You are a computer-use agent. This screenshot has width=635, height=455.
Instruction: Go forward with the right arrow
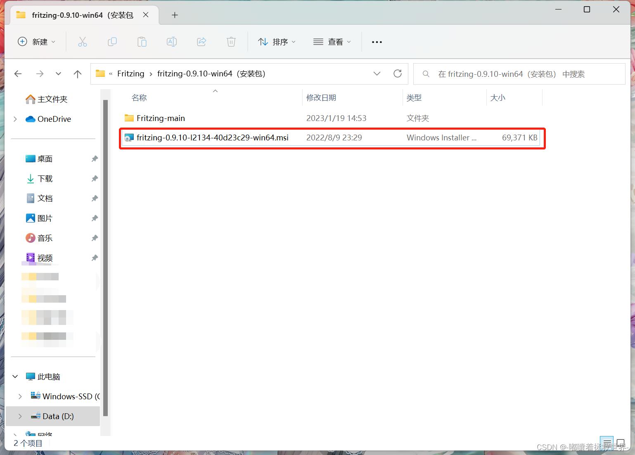coord(40,74)
